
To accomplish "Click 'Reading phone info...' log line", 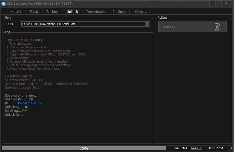I will pos(21,95).
